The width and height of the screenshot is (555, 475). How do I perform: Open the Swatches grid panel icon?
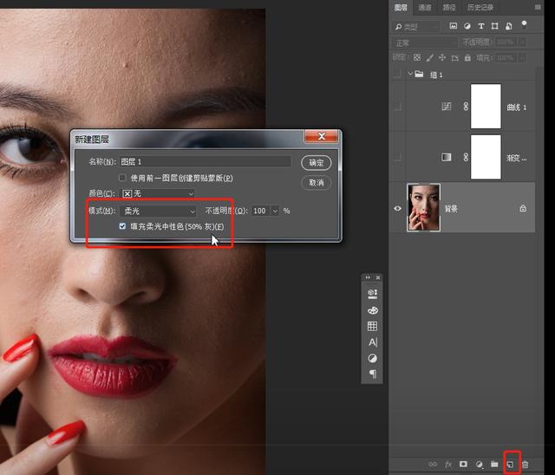click(372, 326)
